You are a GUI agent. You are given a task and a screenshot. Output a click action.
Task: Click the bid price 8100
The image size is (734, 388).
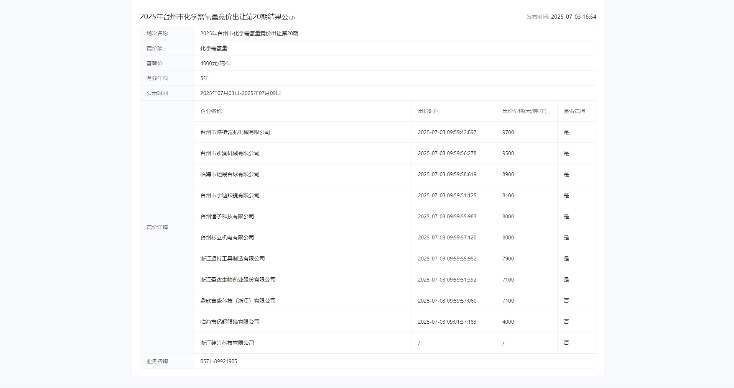coord(508,195)
